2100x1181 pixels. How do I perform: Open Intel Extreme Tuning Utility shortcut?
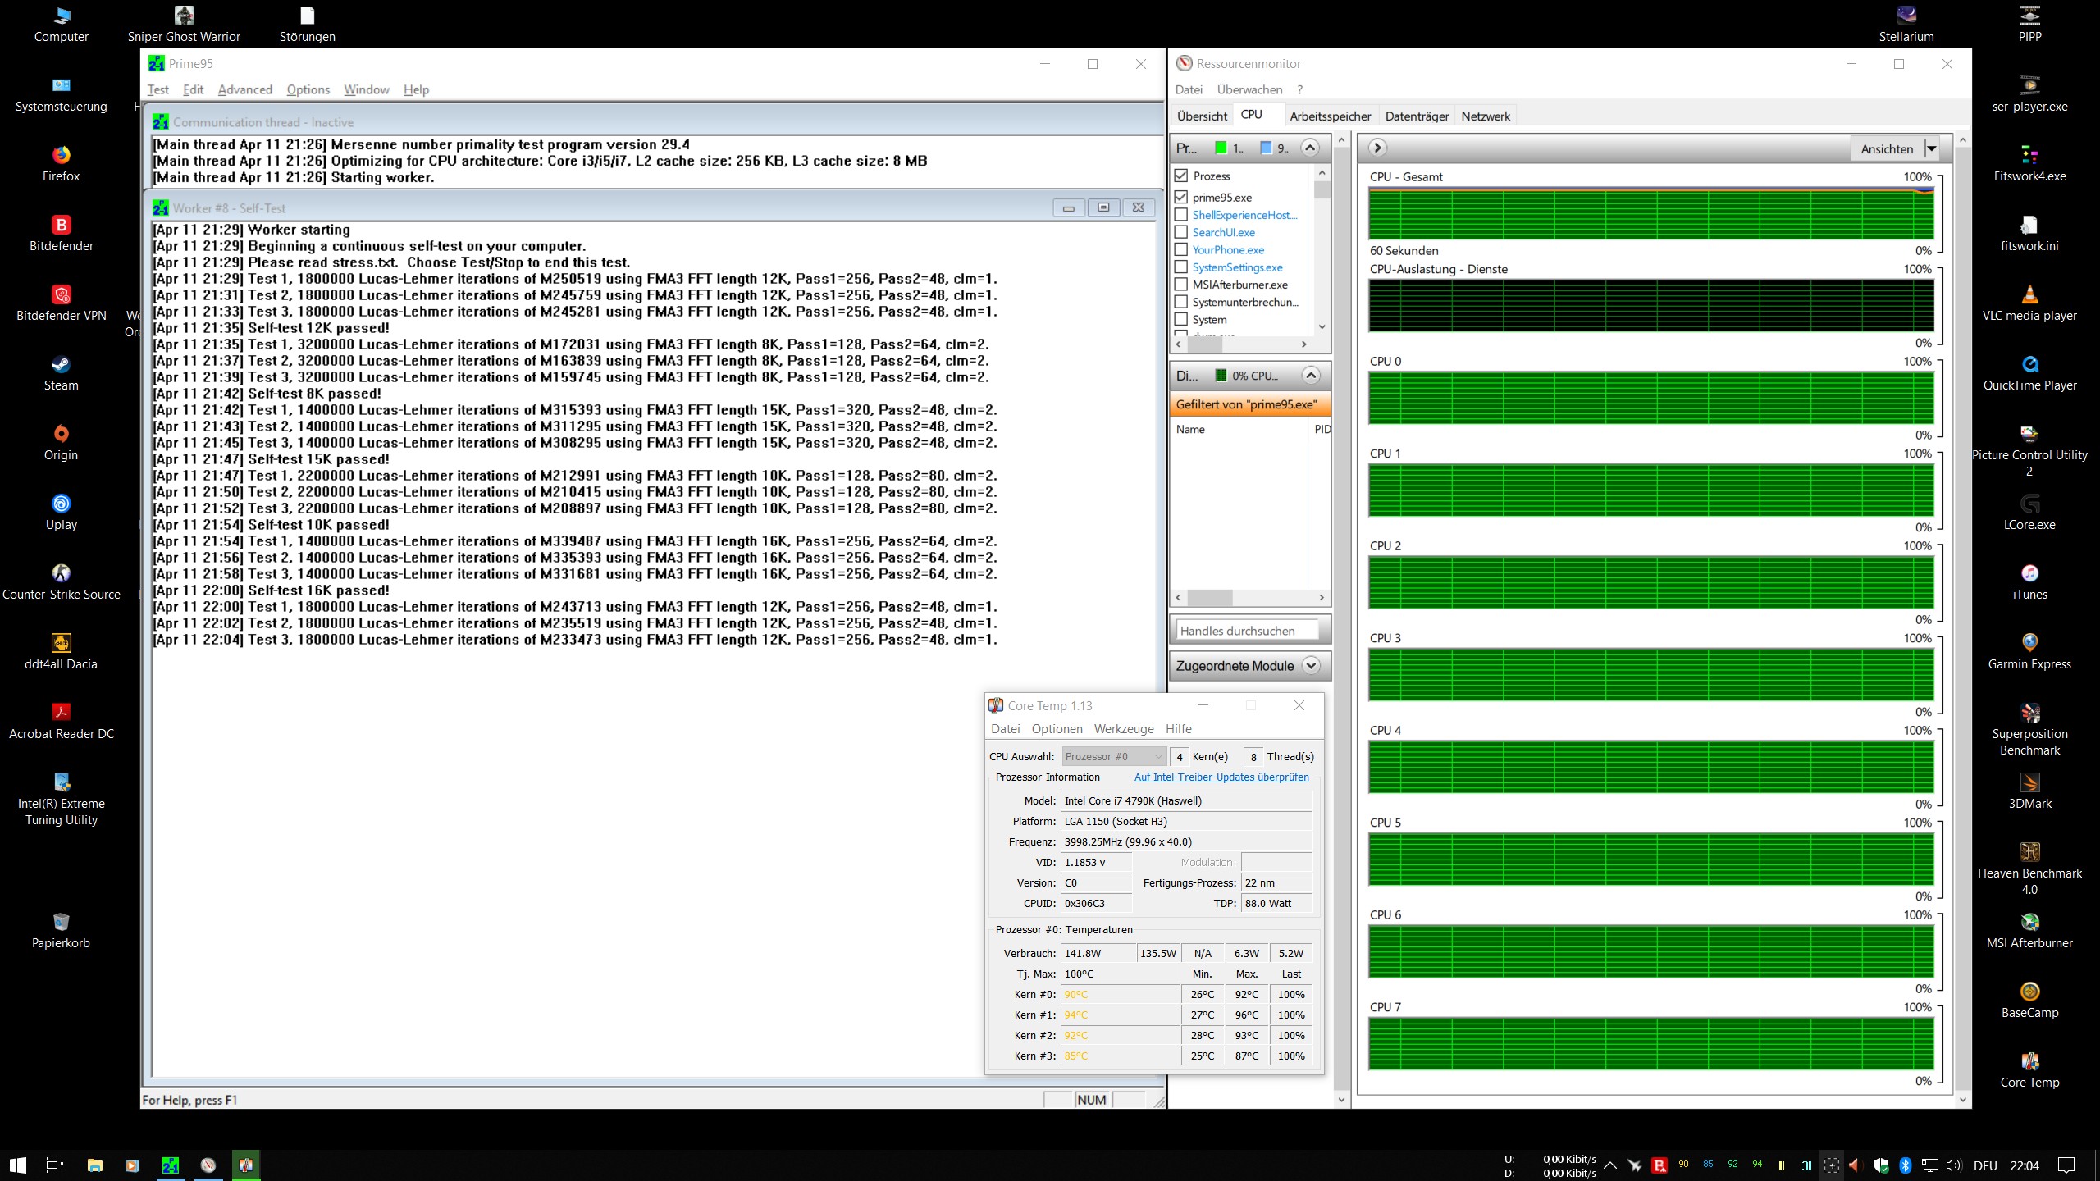point(61,800)
